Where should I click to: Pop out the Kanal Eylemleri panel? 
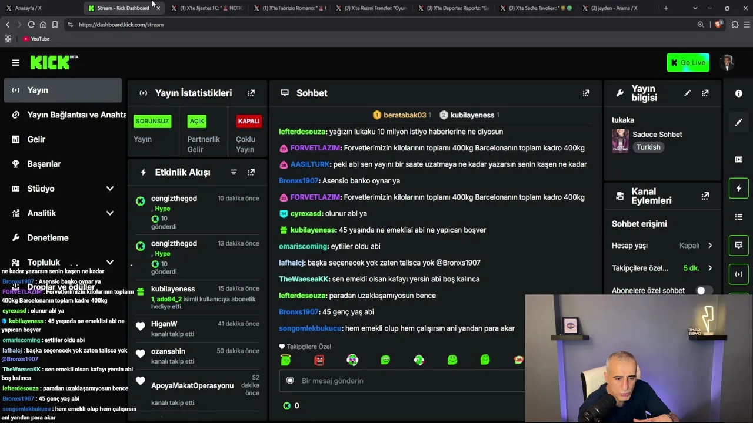(705, 196)
